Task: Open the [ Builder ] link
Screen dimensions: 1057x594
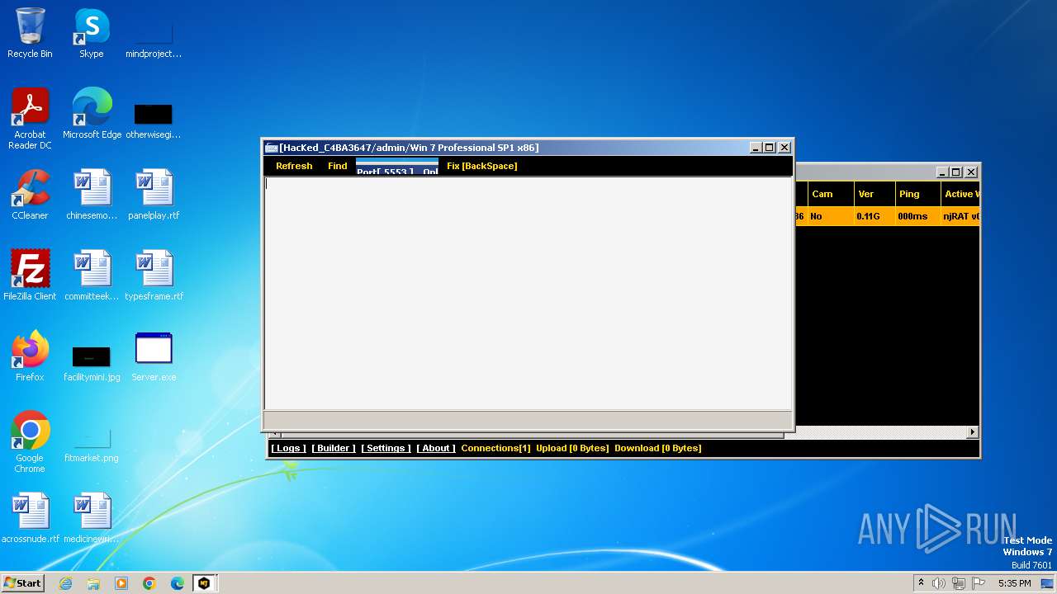Action: click(334, 448)
